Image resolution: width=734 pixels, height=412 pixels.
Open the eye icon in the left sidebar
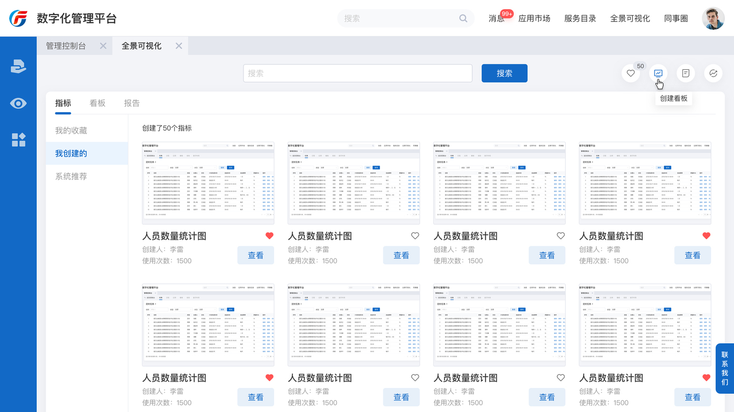18,104
